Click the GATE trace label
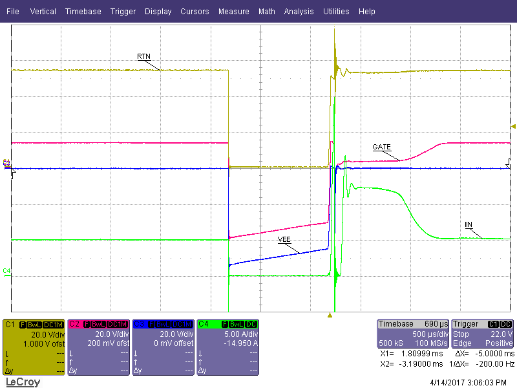The height and width of the screenshot is (388, 517). coord(381,147)
